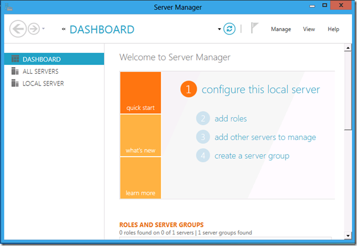Click the scrollbar down arrow
The image size is (357, 246).
pyautogui.click(x=348, y=236)
